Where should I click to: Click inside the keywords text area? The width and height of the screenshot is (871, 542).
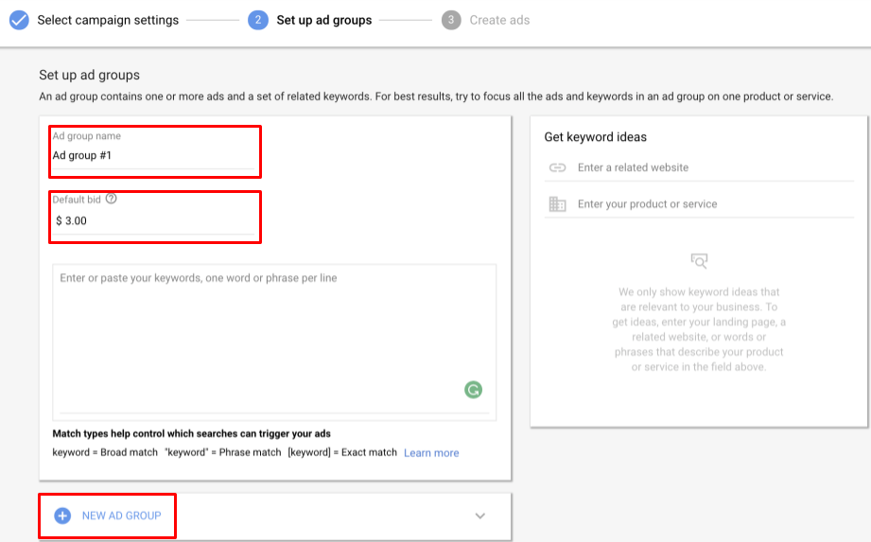point(274,331)
